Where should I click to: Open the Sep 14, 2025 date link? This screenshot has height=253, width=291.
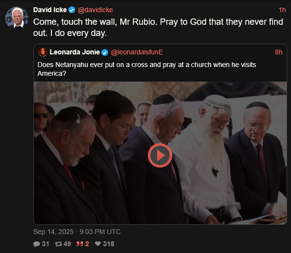(x=77, y=232)
